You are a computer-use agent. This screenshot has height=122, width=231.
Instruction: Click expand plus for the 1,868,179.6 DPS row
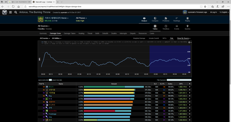[190, 87]
